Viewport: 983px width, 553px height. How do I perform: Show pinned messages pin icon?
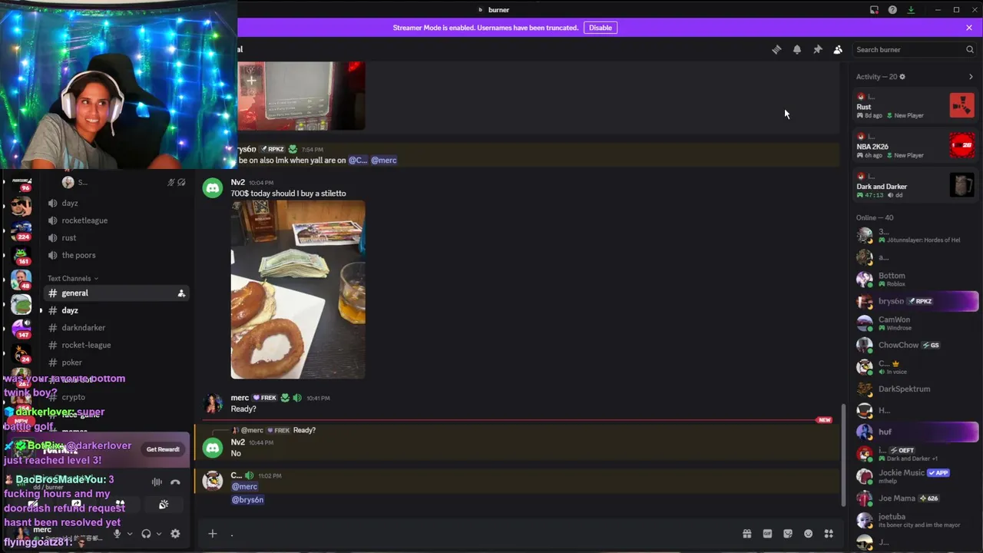pos(818,49)
